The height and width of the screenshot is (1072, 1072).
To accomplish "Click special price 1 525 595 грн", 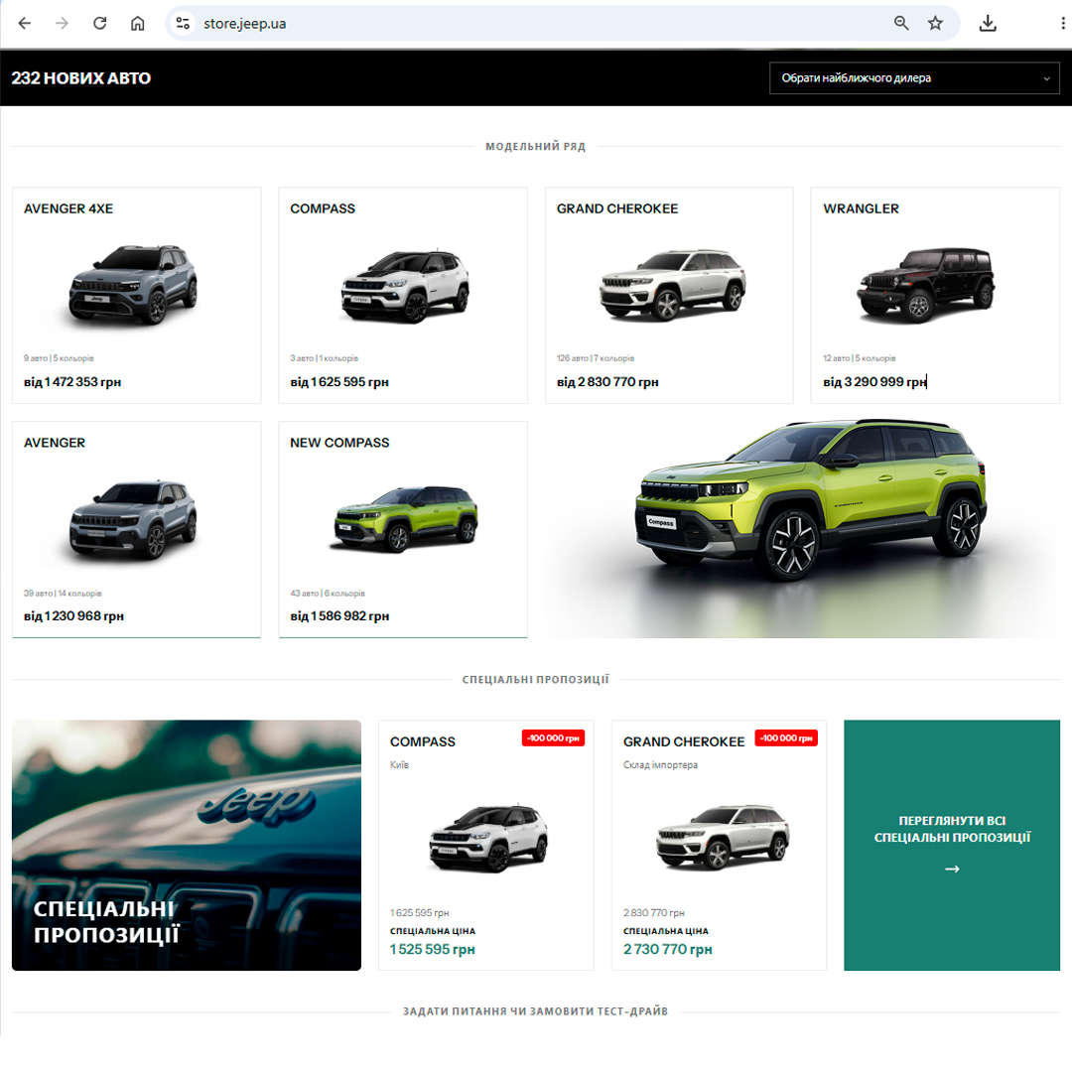I will coord(432,950).
